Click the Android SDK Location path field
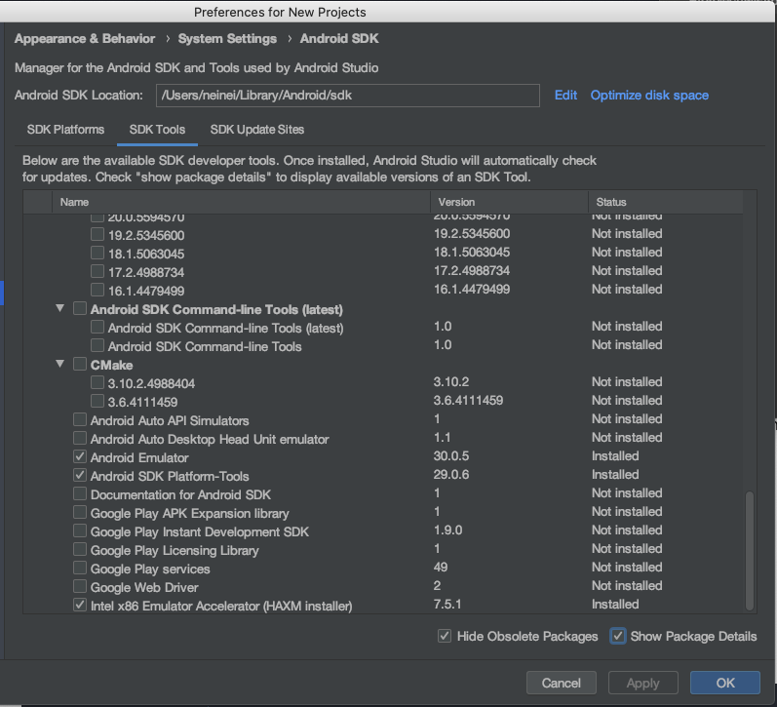777x707 pixels. (x=347, y=96)
